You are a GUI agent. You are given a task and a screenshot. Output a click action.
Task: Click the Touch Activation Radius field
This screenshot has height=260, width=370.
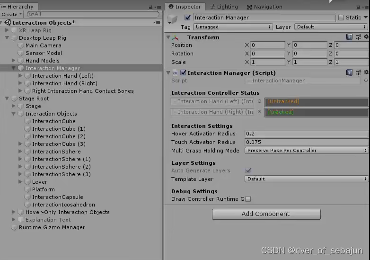click(x=307, y=142)
